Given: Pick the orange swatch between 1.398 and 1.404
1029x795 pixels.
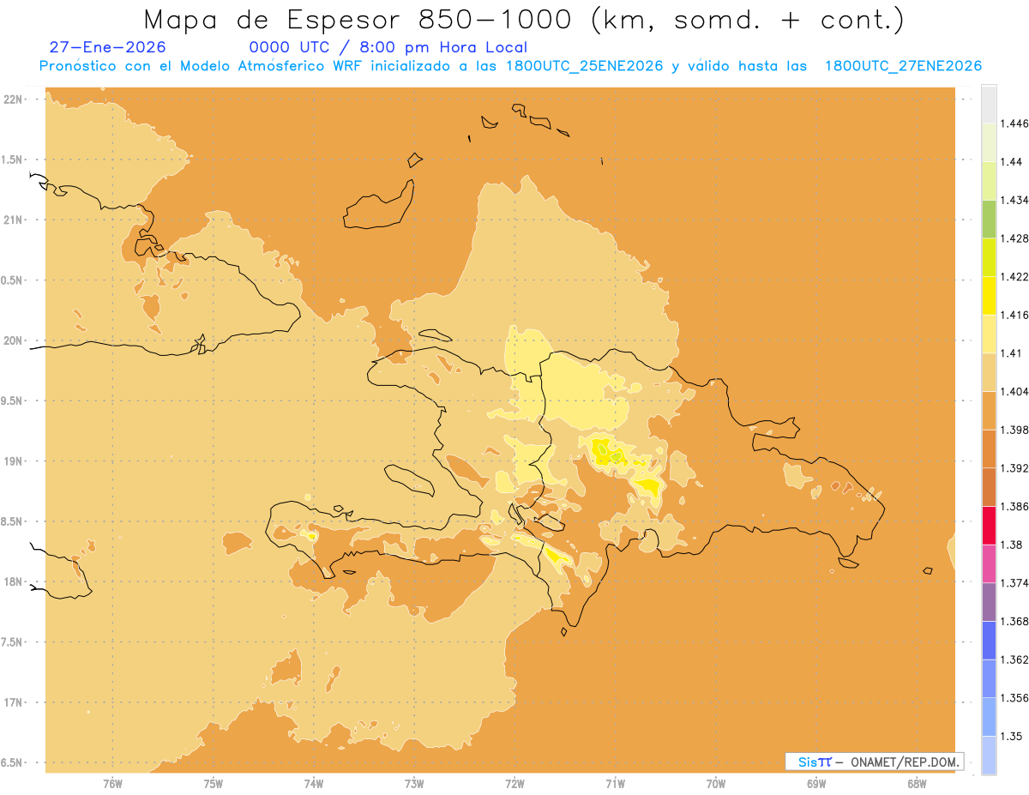Looking at the screenshot, I should [989, 410].
